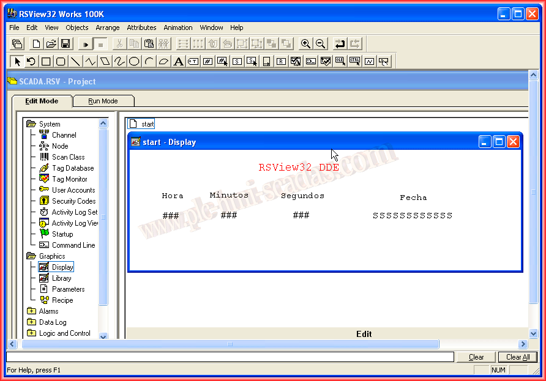546x381 pixels.
Task: Select the Text tool in drawing toolbar
Action: 178,61
